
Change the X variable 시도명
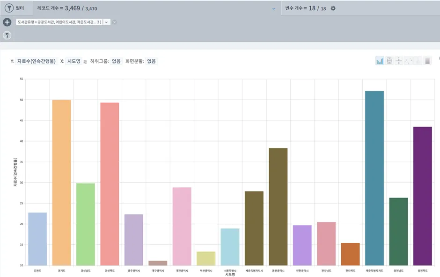pos(74,61)
